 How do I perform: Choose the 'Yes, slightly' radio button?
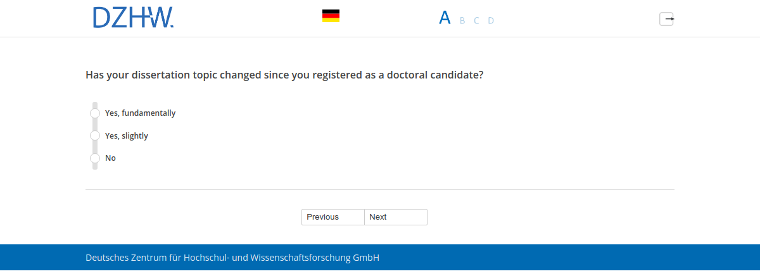click(95, 135)
